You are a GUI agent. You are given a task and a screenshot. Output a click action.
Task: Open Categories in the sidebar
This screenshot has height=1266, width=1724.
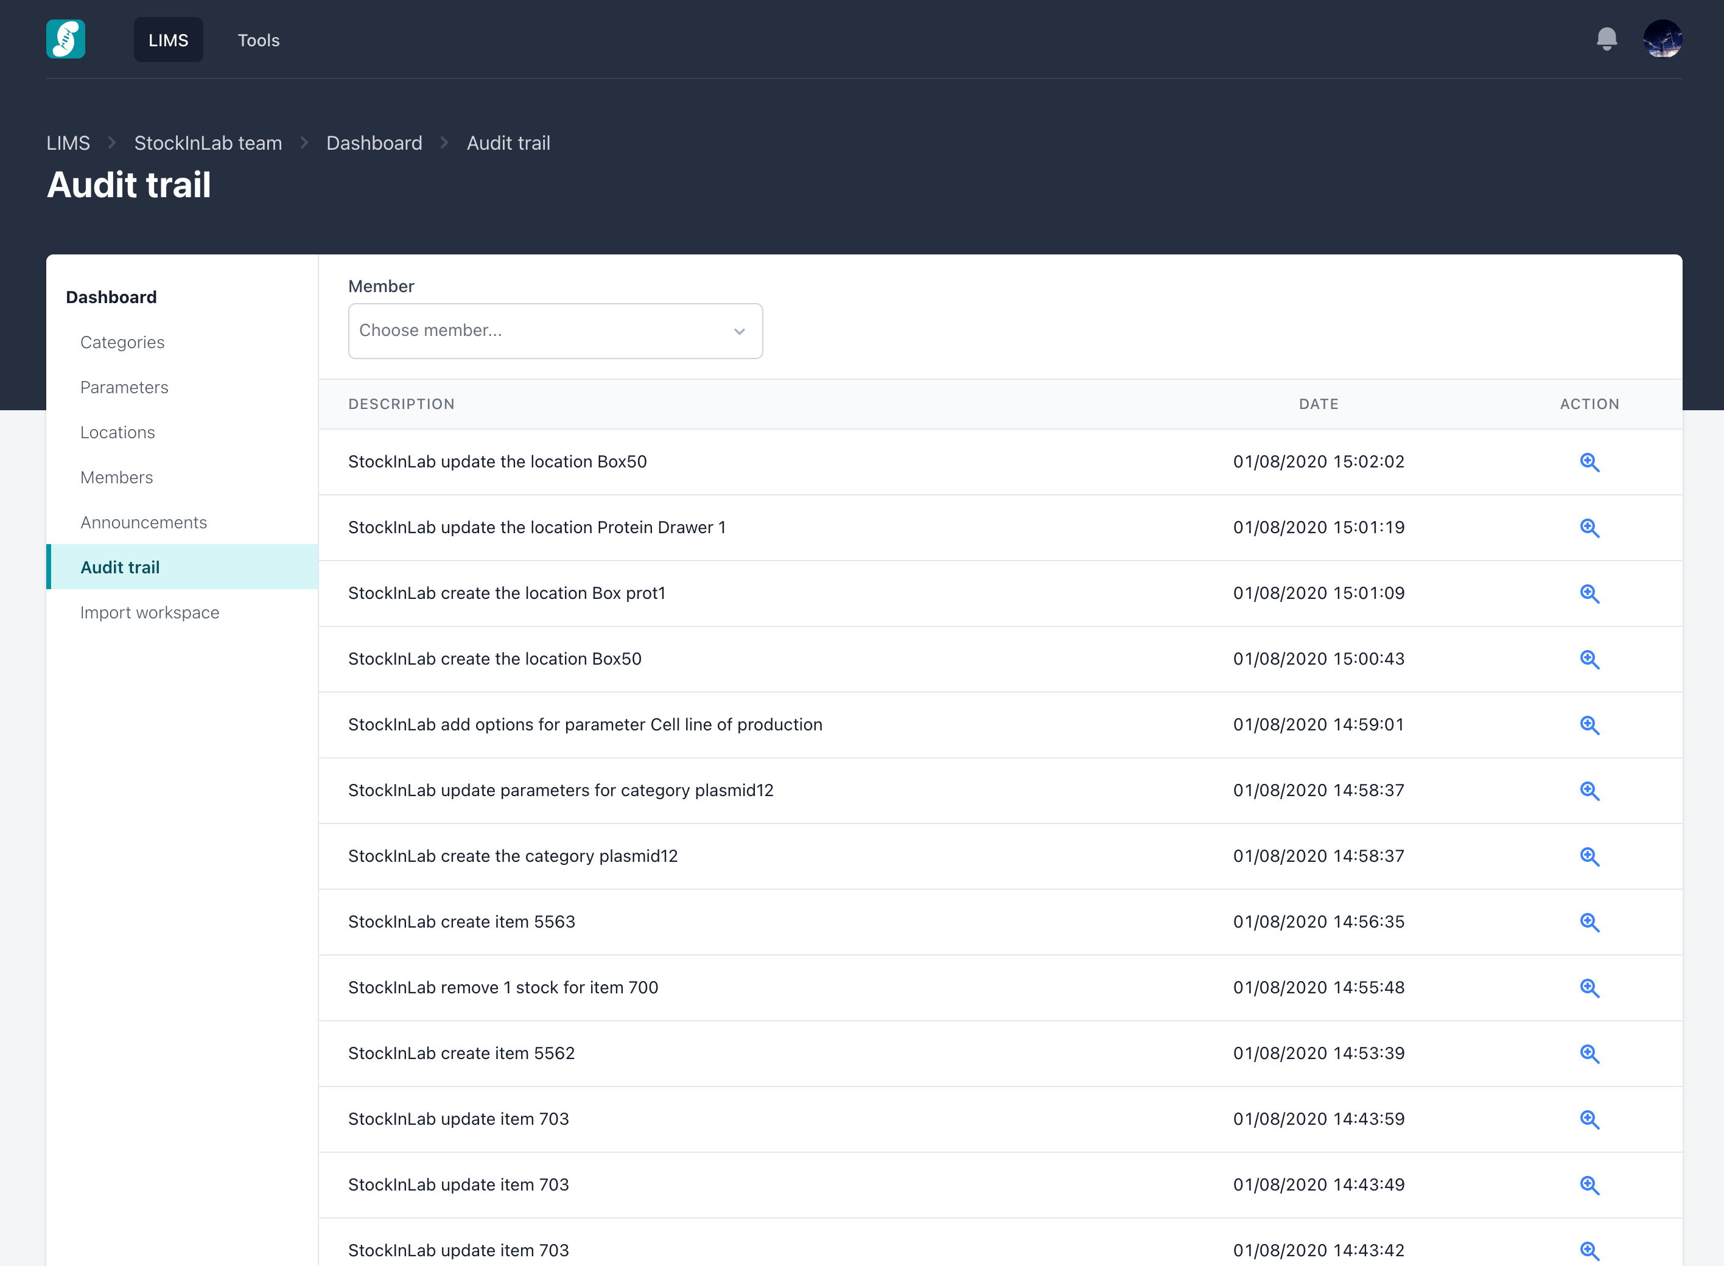[x=122, y=343]
